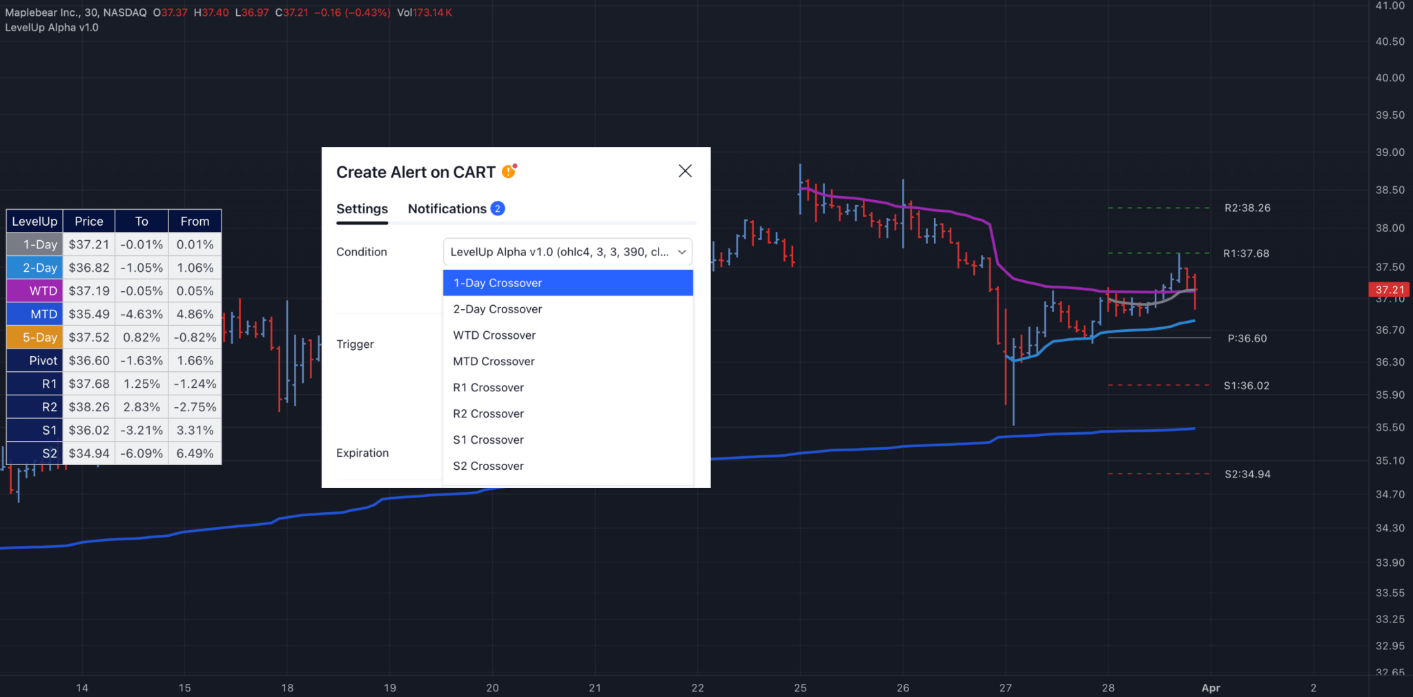The height and width of the screenshot is (697, 1413).
Task: Select 1-Day Crossover option
Action: point(567,283)
